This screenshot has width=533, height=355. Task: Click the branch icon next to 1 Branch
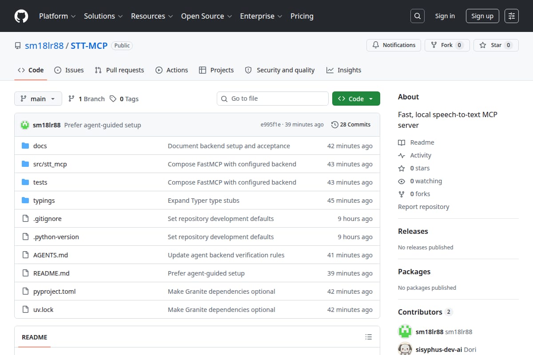(x=71, y=99)
